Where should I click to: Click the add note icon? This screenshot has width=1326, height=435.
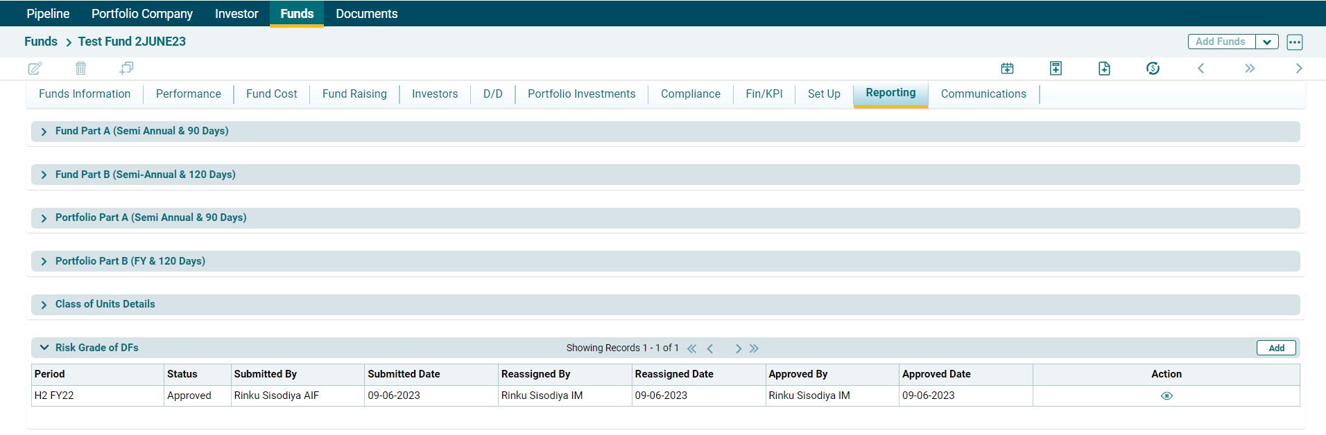pyautogui.click(x=1056, y=68)
